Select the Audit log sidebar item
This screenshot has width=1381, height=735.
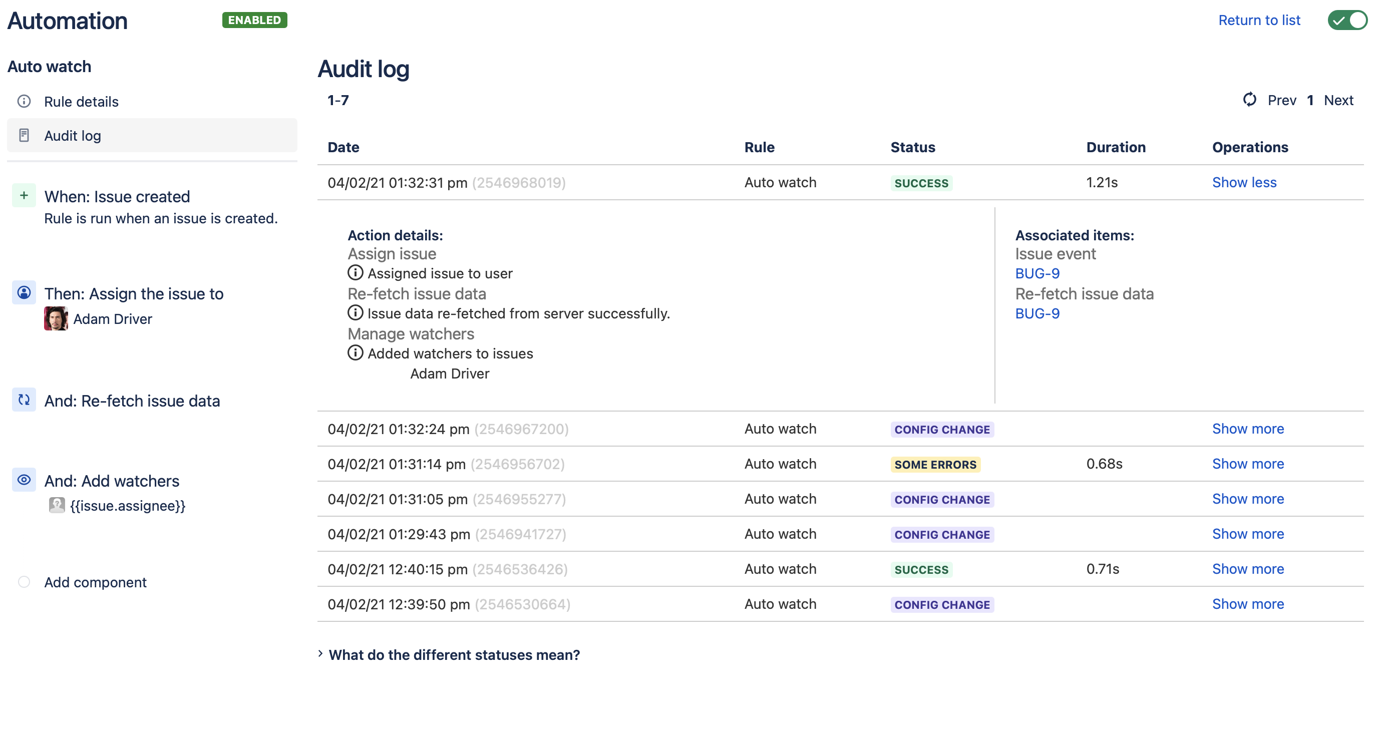coord(73,136)
